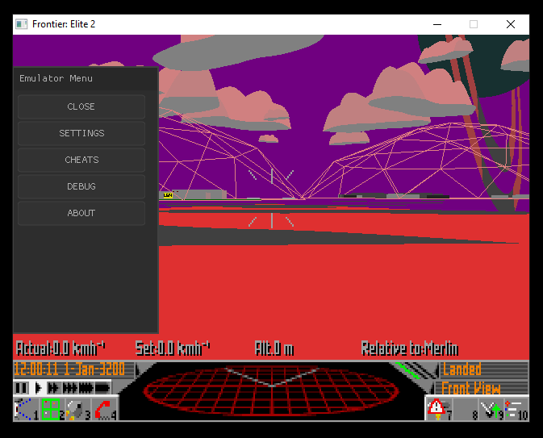The image size is (543, 438).
Task: Set time to triple-arrow fast speed
Action: [x=69, y=388]
